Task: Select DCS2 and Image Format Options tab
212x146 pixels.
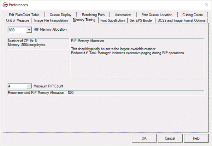Action: tap(181, 20)
